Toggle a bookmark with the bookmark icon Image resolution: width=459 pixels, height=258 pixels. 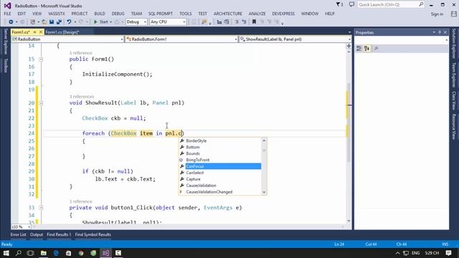[254, 22]
